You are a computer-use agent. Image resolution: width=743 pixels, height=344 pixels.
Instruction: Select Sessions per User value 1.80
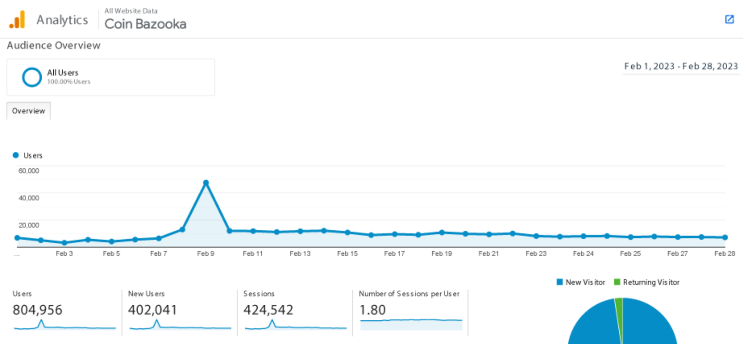pyautogui.click(x=372, y=310)
